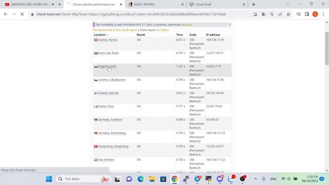Open Microsoft Store from taskbar
This screenshot has width=329, height=185.
(163, 179)
